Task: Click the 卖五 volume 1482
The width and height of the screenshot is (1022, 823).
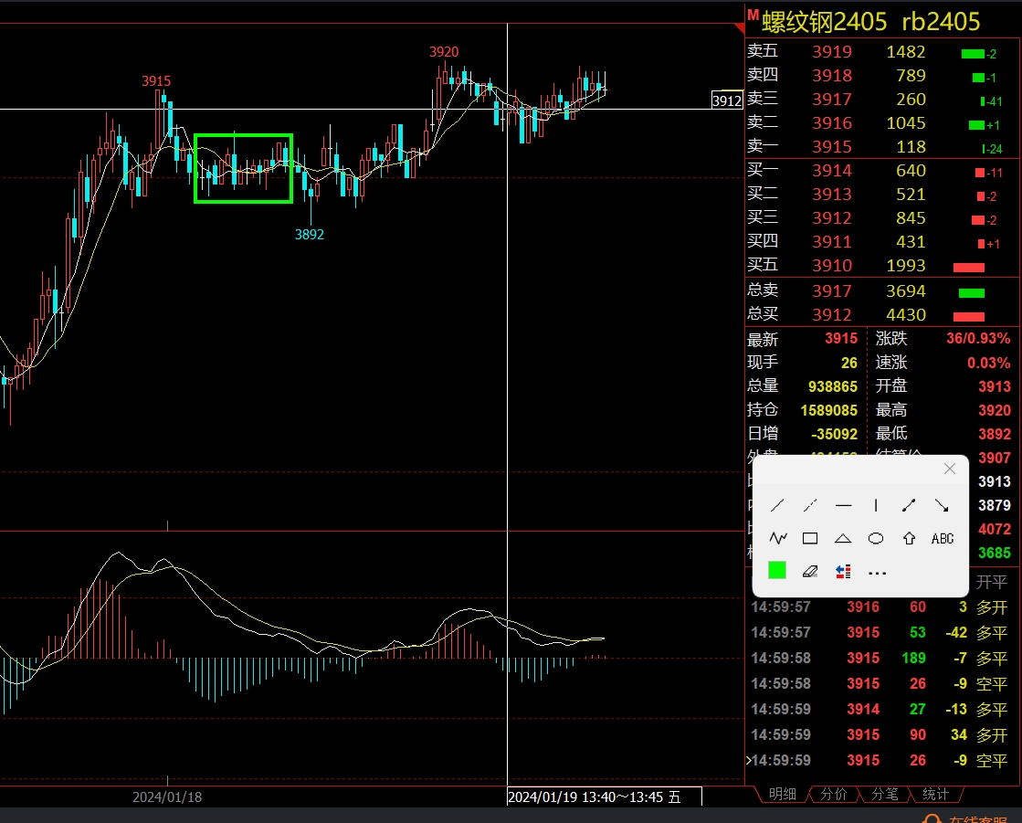Action: [x=905, y=51]
